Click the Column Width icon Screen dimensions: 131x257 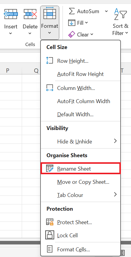click(50, 88)
